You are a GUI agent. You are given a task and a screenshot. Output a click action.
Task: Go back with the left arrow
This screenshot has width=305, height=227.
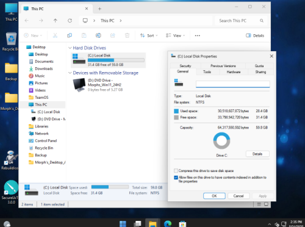click(x=27, y=21)
